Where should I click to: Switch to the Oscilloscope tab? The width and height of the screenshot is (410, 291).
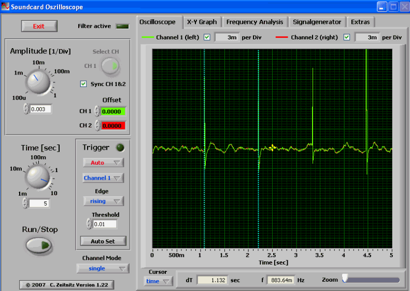click(158, 22)
